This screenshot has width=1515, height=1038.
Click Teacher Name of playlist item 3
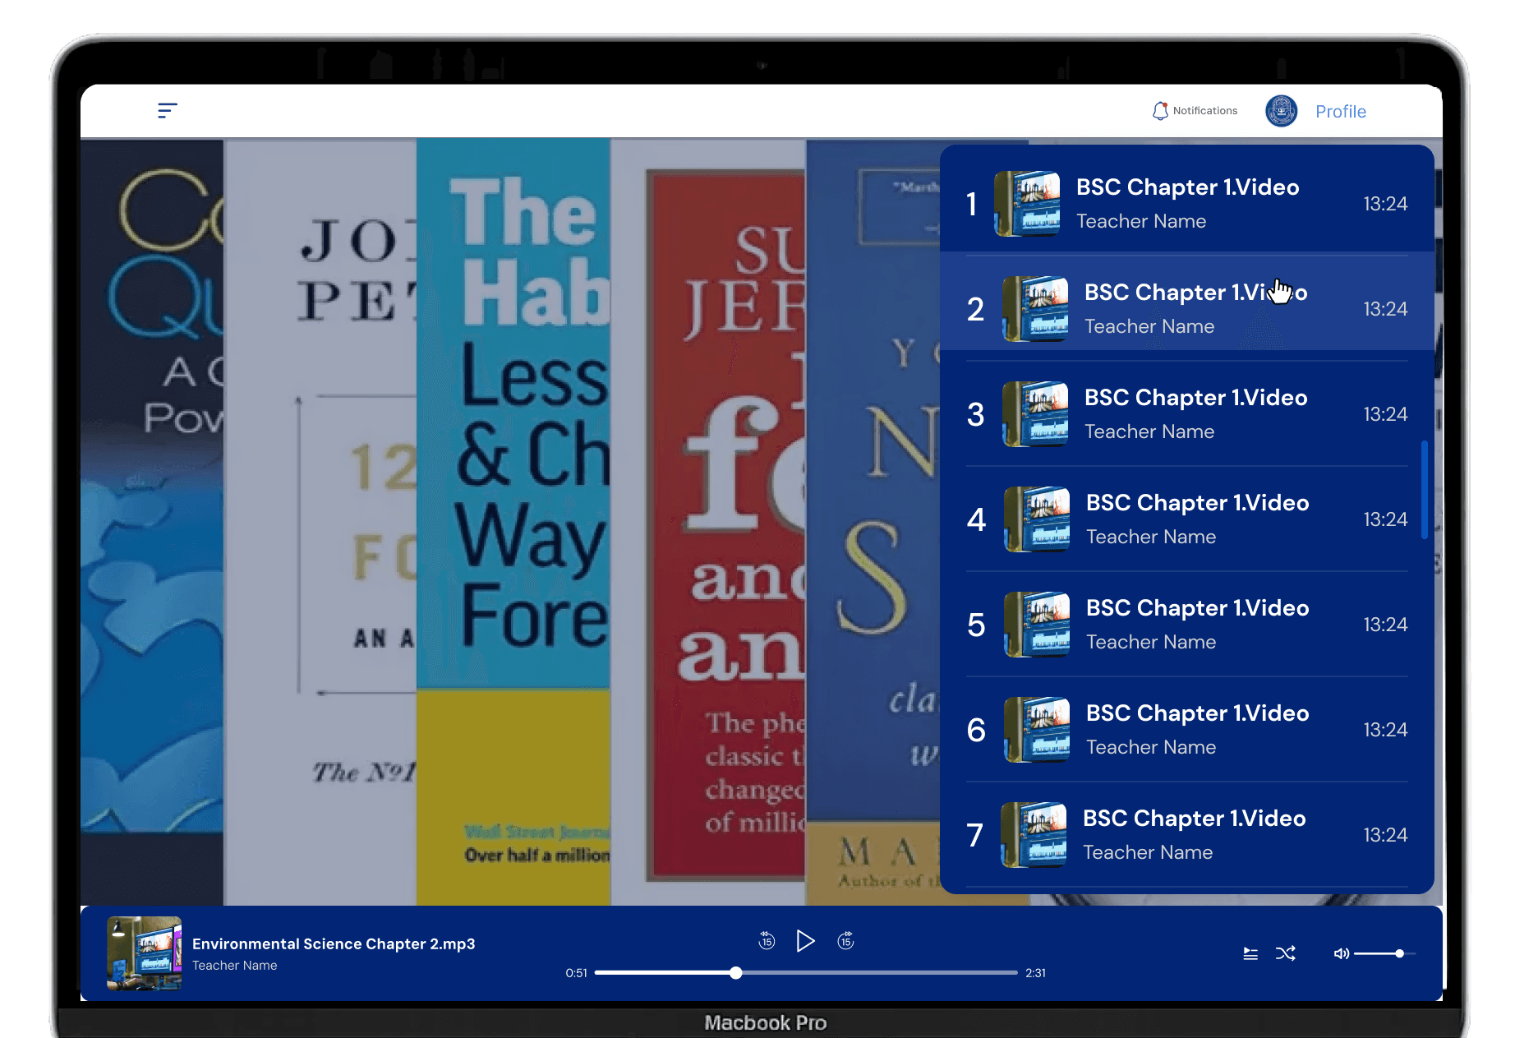pos(1149,431)
